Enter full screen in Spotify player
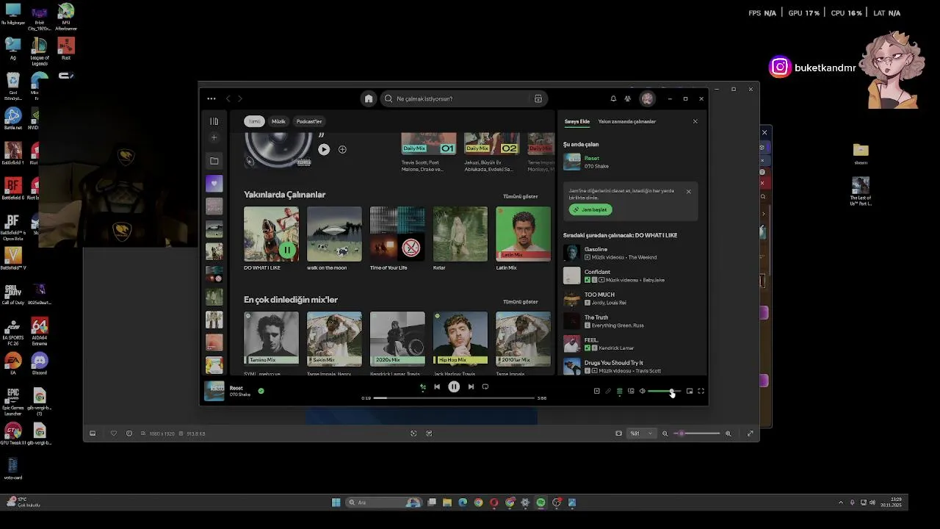 pyautogui.click(x=701, y=391)
